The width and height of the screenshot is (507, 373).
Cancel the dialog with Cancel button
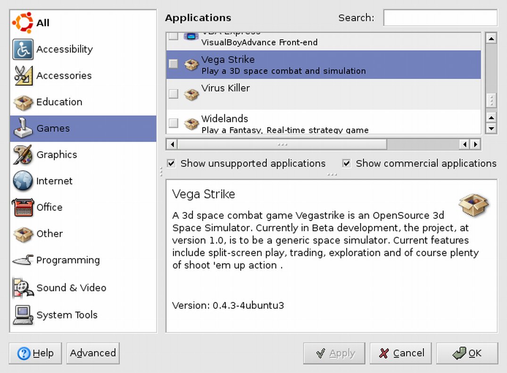(x=400, y=353)
